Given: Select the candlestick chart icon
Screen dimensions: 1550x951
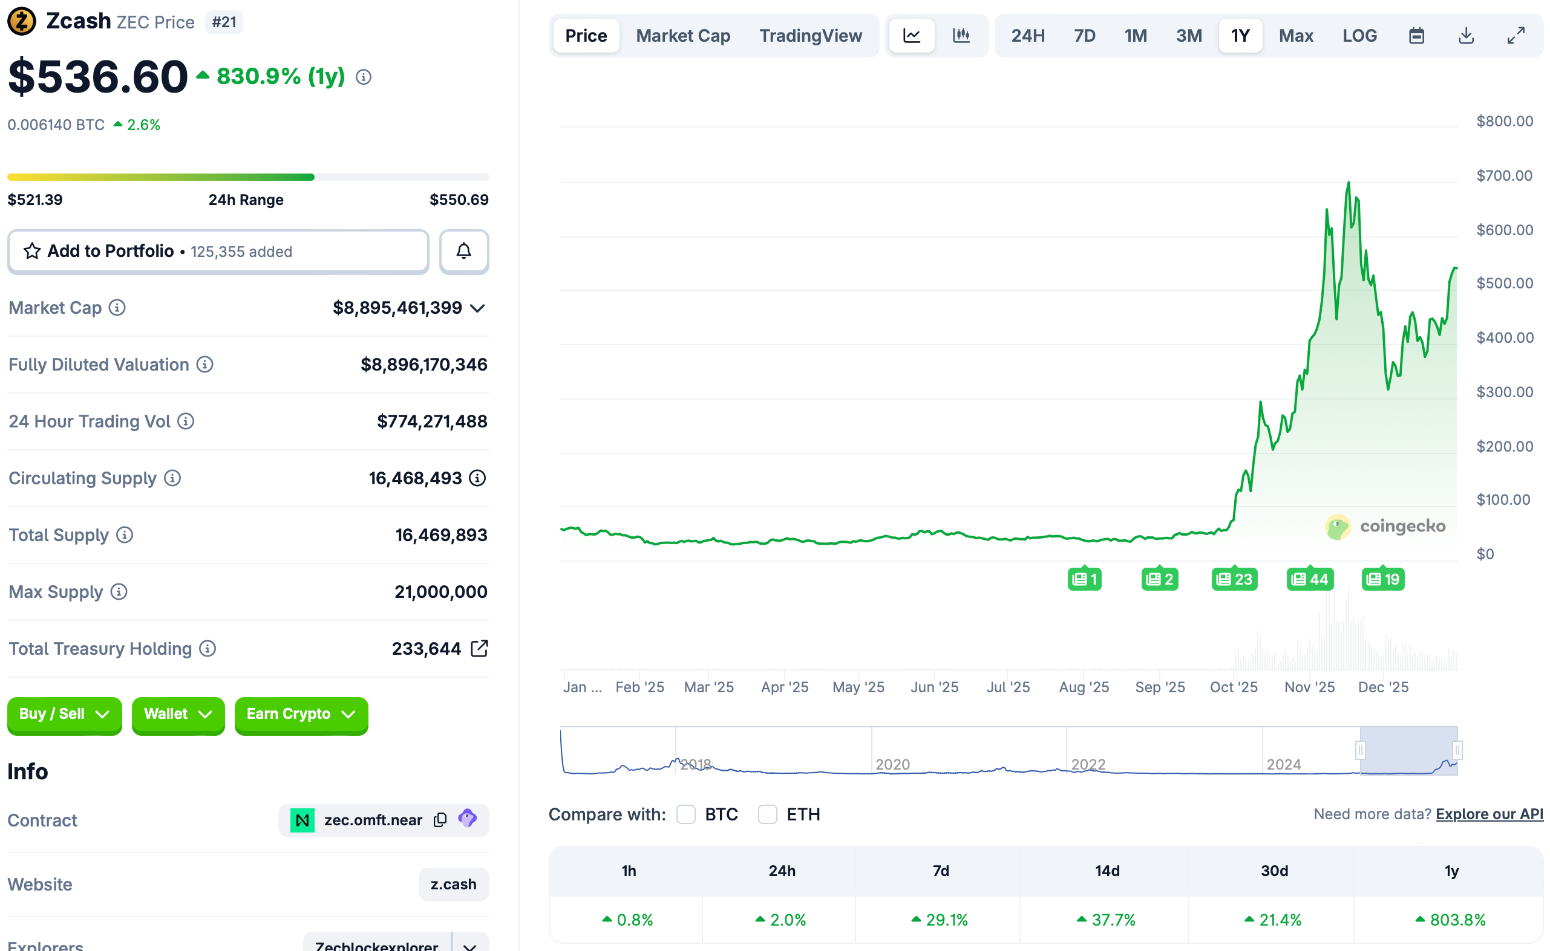Looking at the screenshot, I should pyautogui.click(x=961, y=36).
